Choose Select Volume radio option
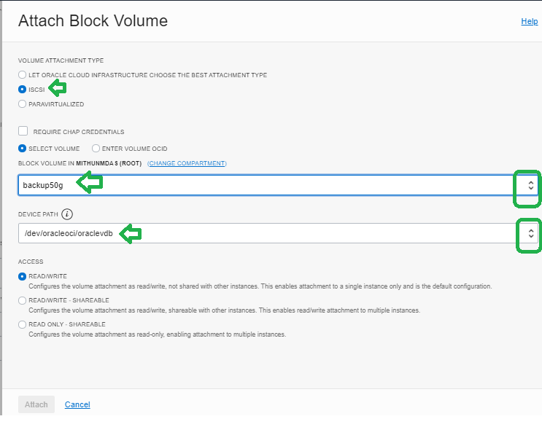The width and height of the screenshot is (542, 427). click(x=22, y=149)
